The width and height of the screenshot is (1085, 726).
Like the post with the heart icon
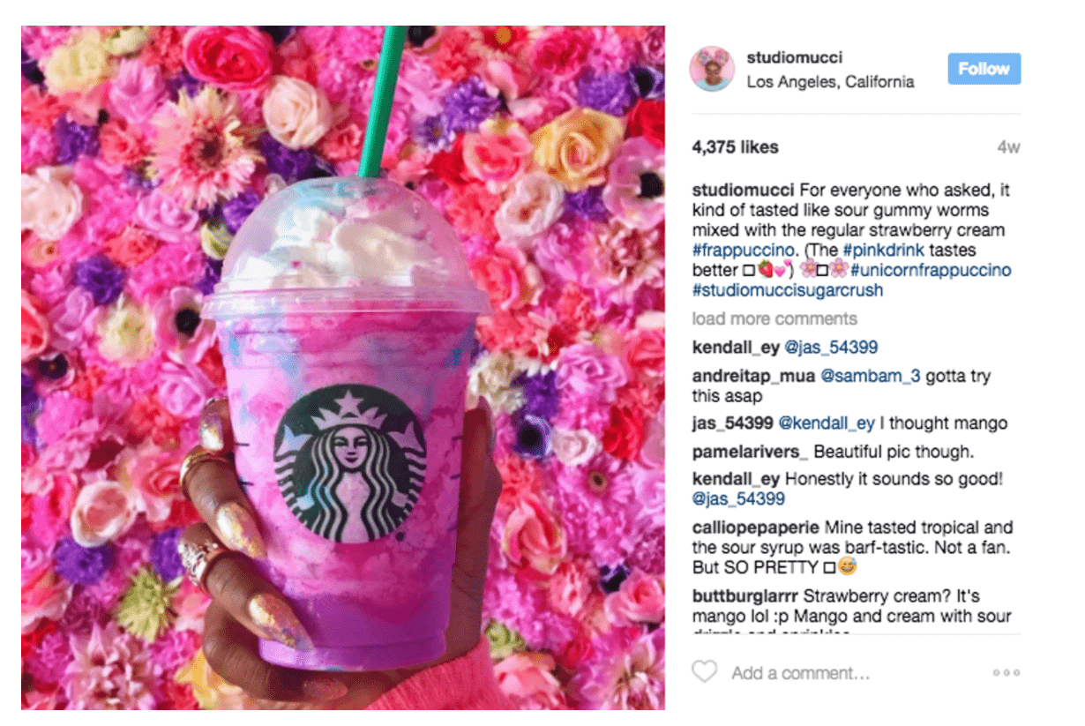704,672
